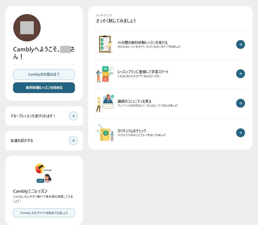Open the 講師のコミュニティを見る arrow icon
The height and width of the screenshot is (225, 258).
240,103
